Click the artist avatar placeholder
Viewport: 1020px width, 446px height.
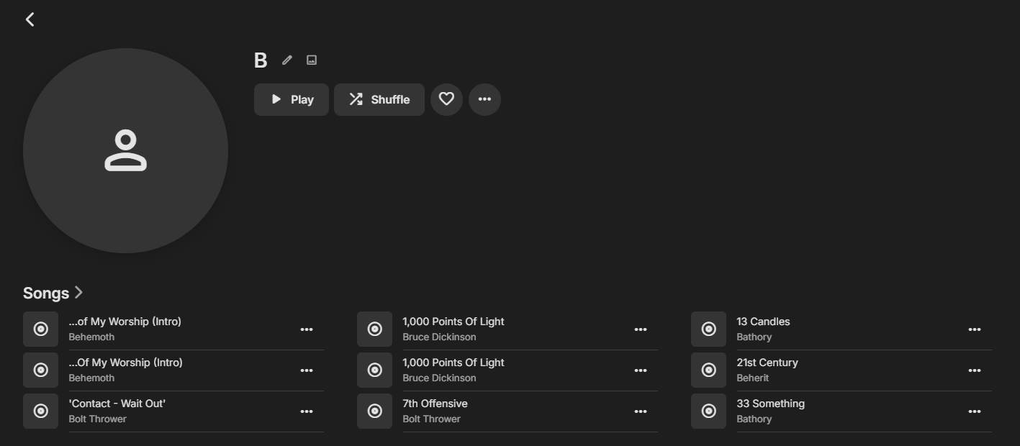125,151
